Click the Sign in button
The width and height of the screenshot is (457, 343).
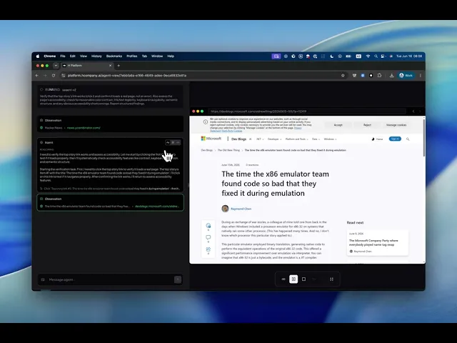click(395, 139)
